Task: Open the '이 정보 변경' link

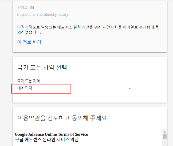Action: point(29,42)
